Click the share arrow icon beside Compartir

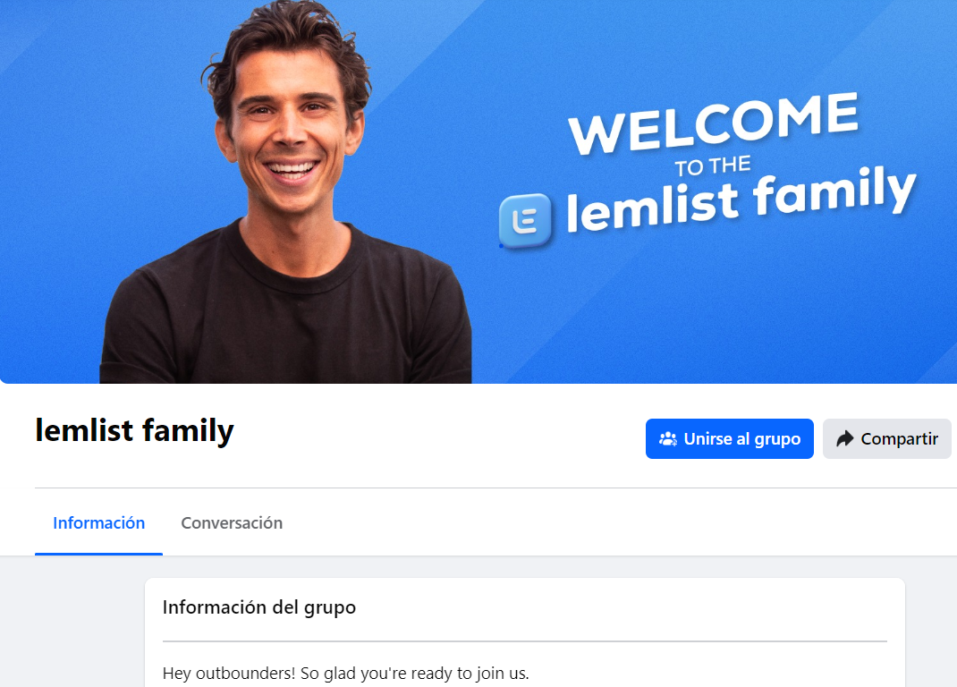point(844,438)
